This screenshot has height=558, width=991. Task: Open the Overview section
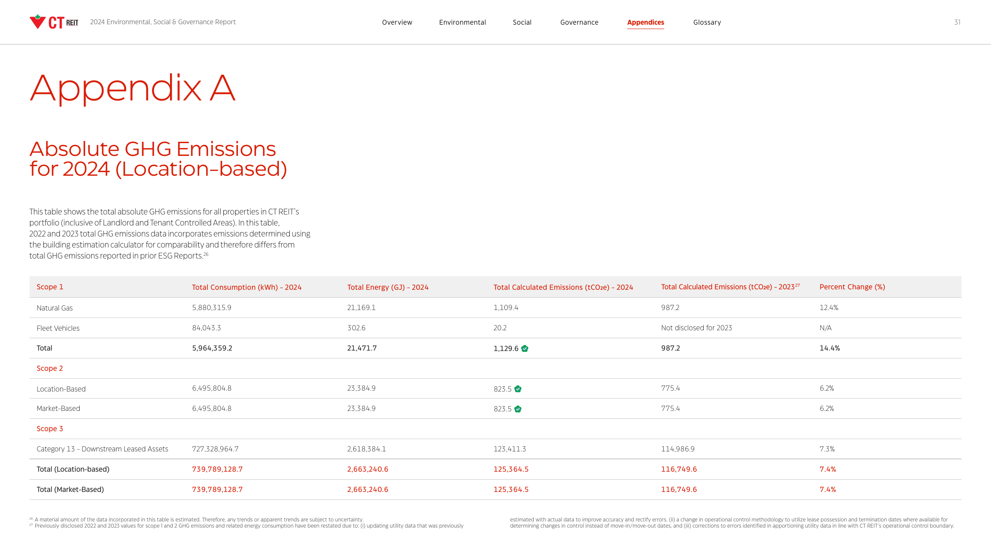pos(397,22)
